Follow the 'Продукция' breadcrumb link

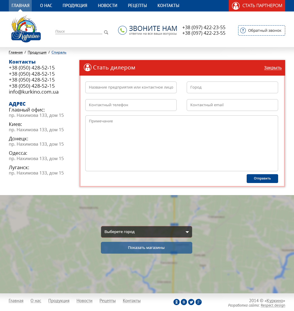[x=37, y=52]
